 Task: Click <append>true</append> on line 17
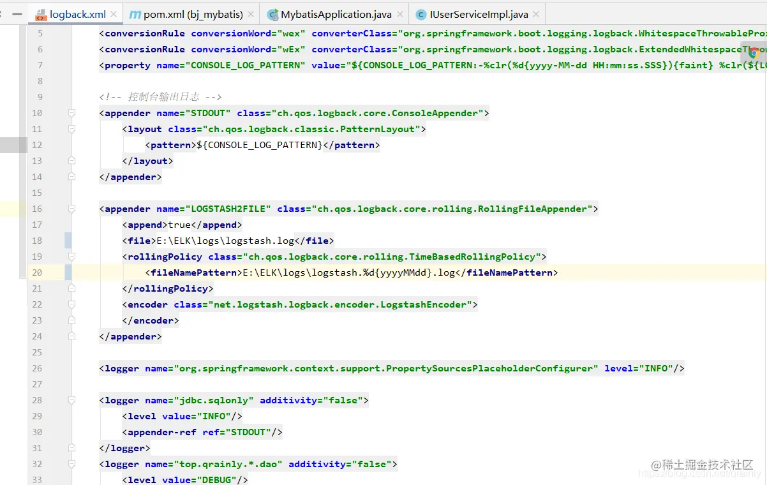point(182,225)
